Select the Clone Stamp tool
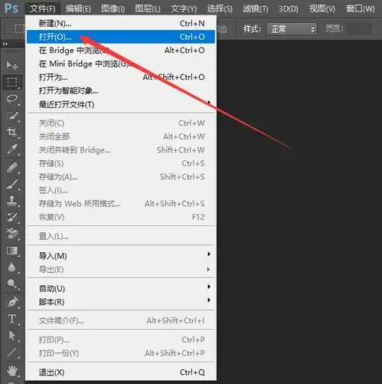Image resolution: width=382 pixels, height=384 pixels. [12, 201]
